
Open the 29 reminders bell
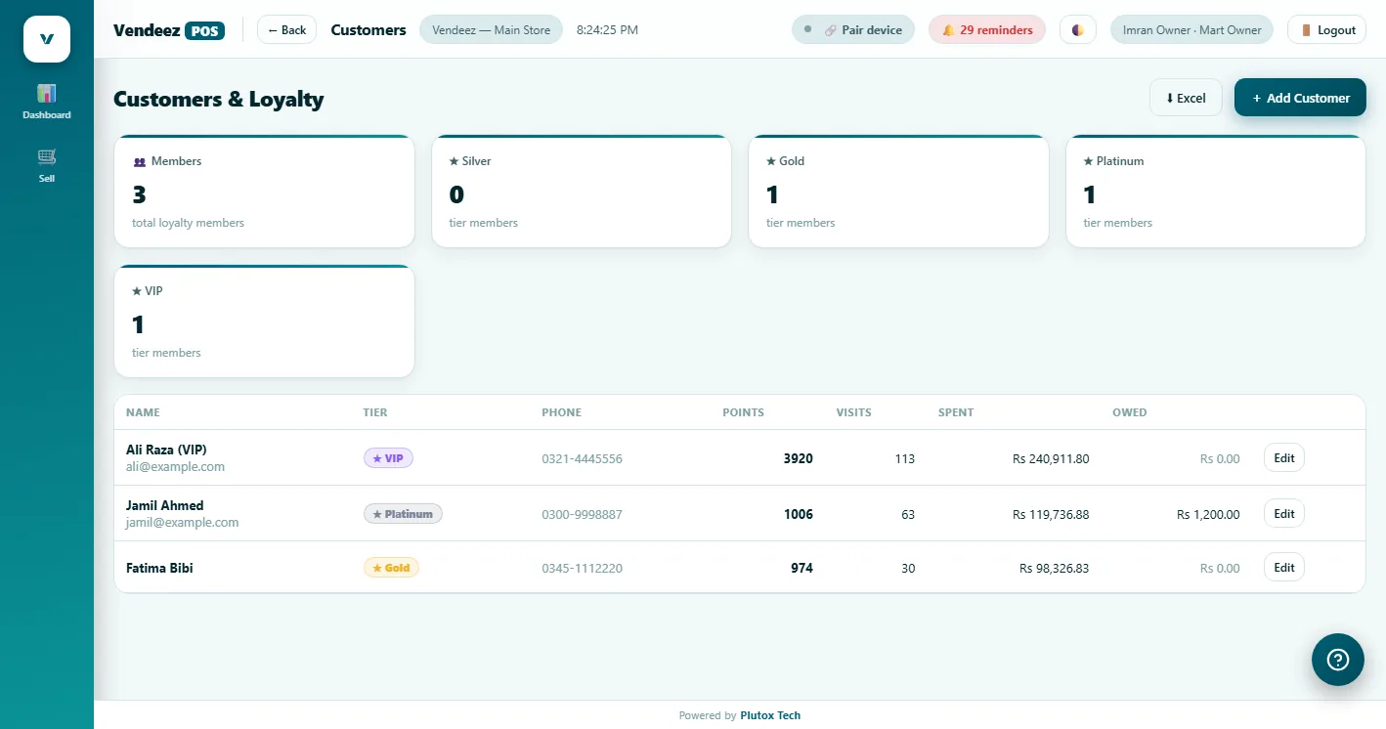pyautogui.click(x=987, y=30)
